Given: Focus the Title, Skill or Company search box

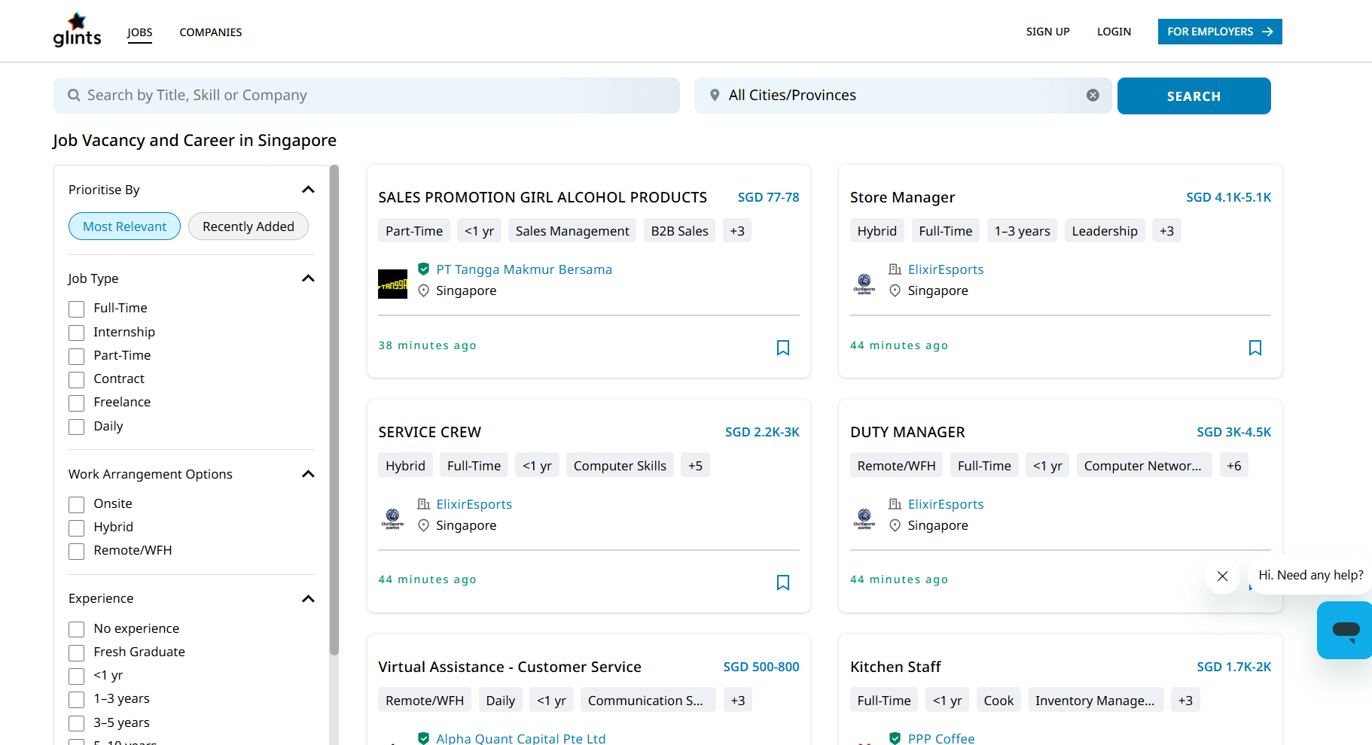Looking at the screenshot, I should tap(367, 96).
